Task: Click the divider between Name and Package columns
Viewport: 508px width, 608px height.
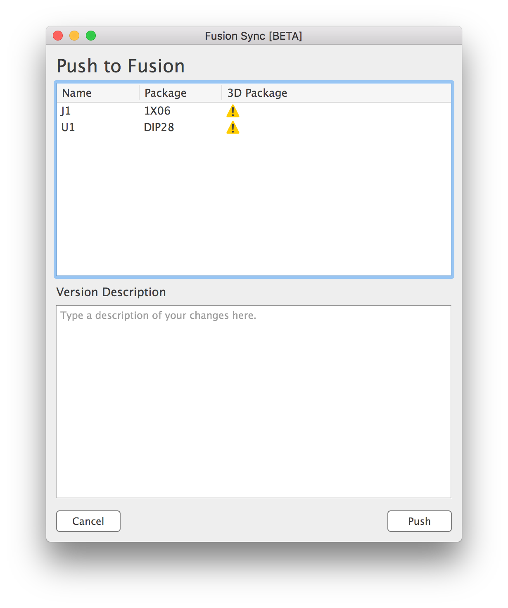Action: pos(139,93)
